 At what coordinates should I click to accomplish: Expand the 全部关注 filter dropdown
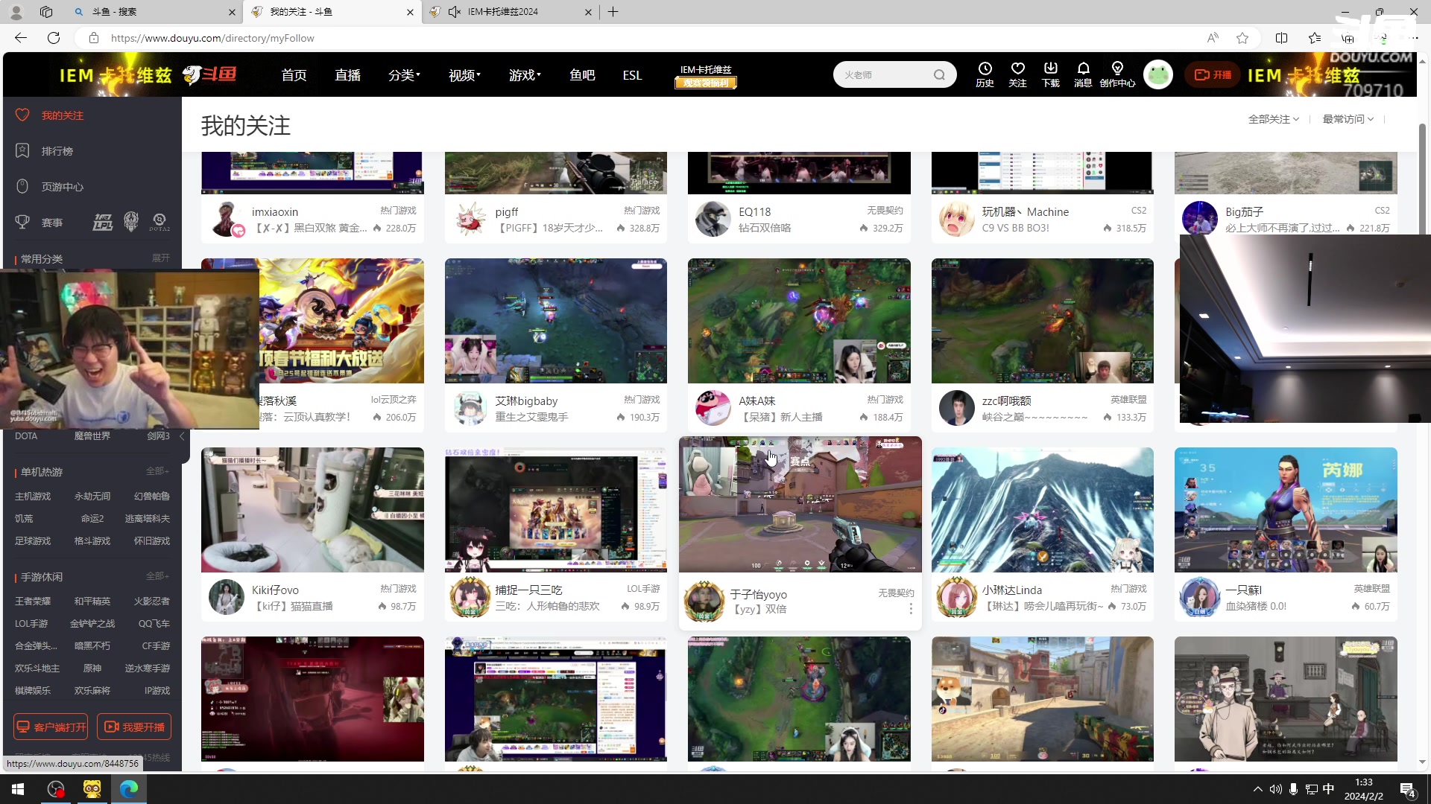tap(1273, 119)
